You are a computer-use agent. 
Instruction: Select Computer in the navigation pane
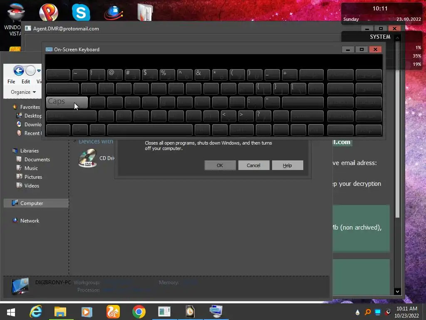click(36, 203)
